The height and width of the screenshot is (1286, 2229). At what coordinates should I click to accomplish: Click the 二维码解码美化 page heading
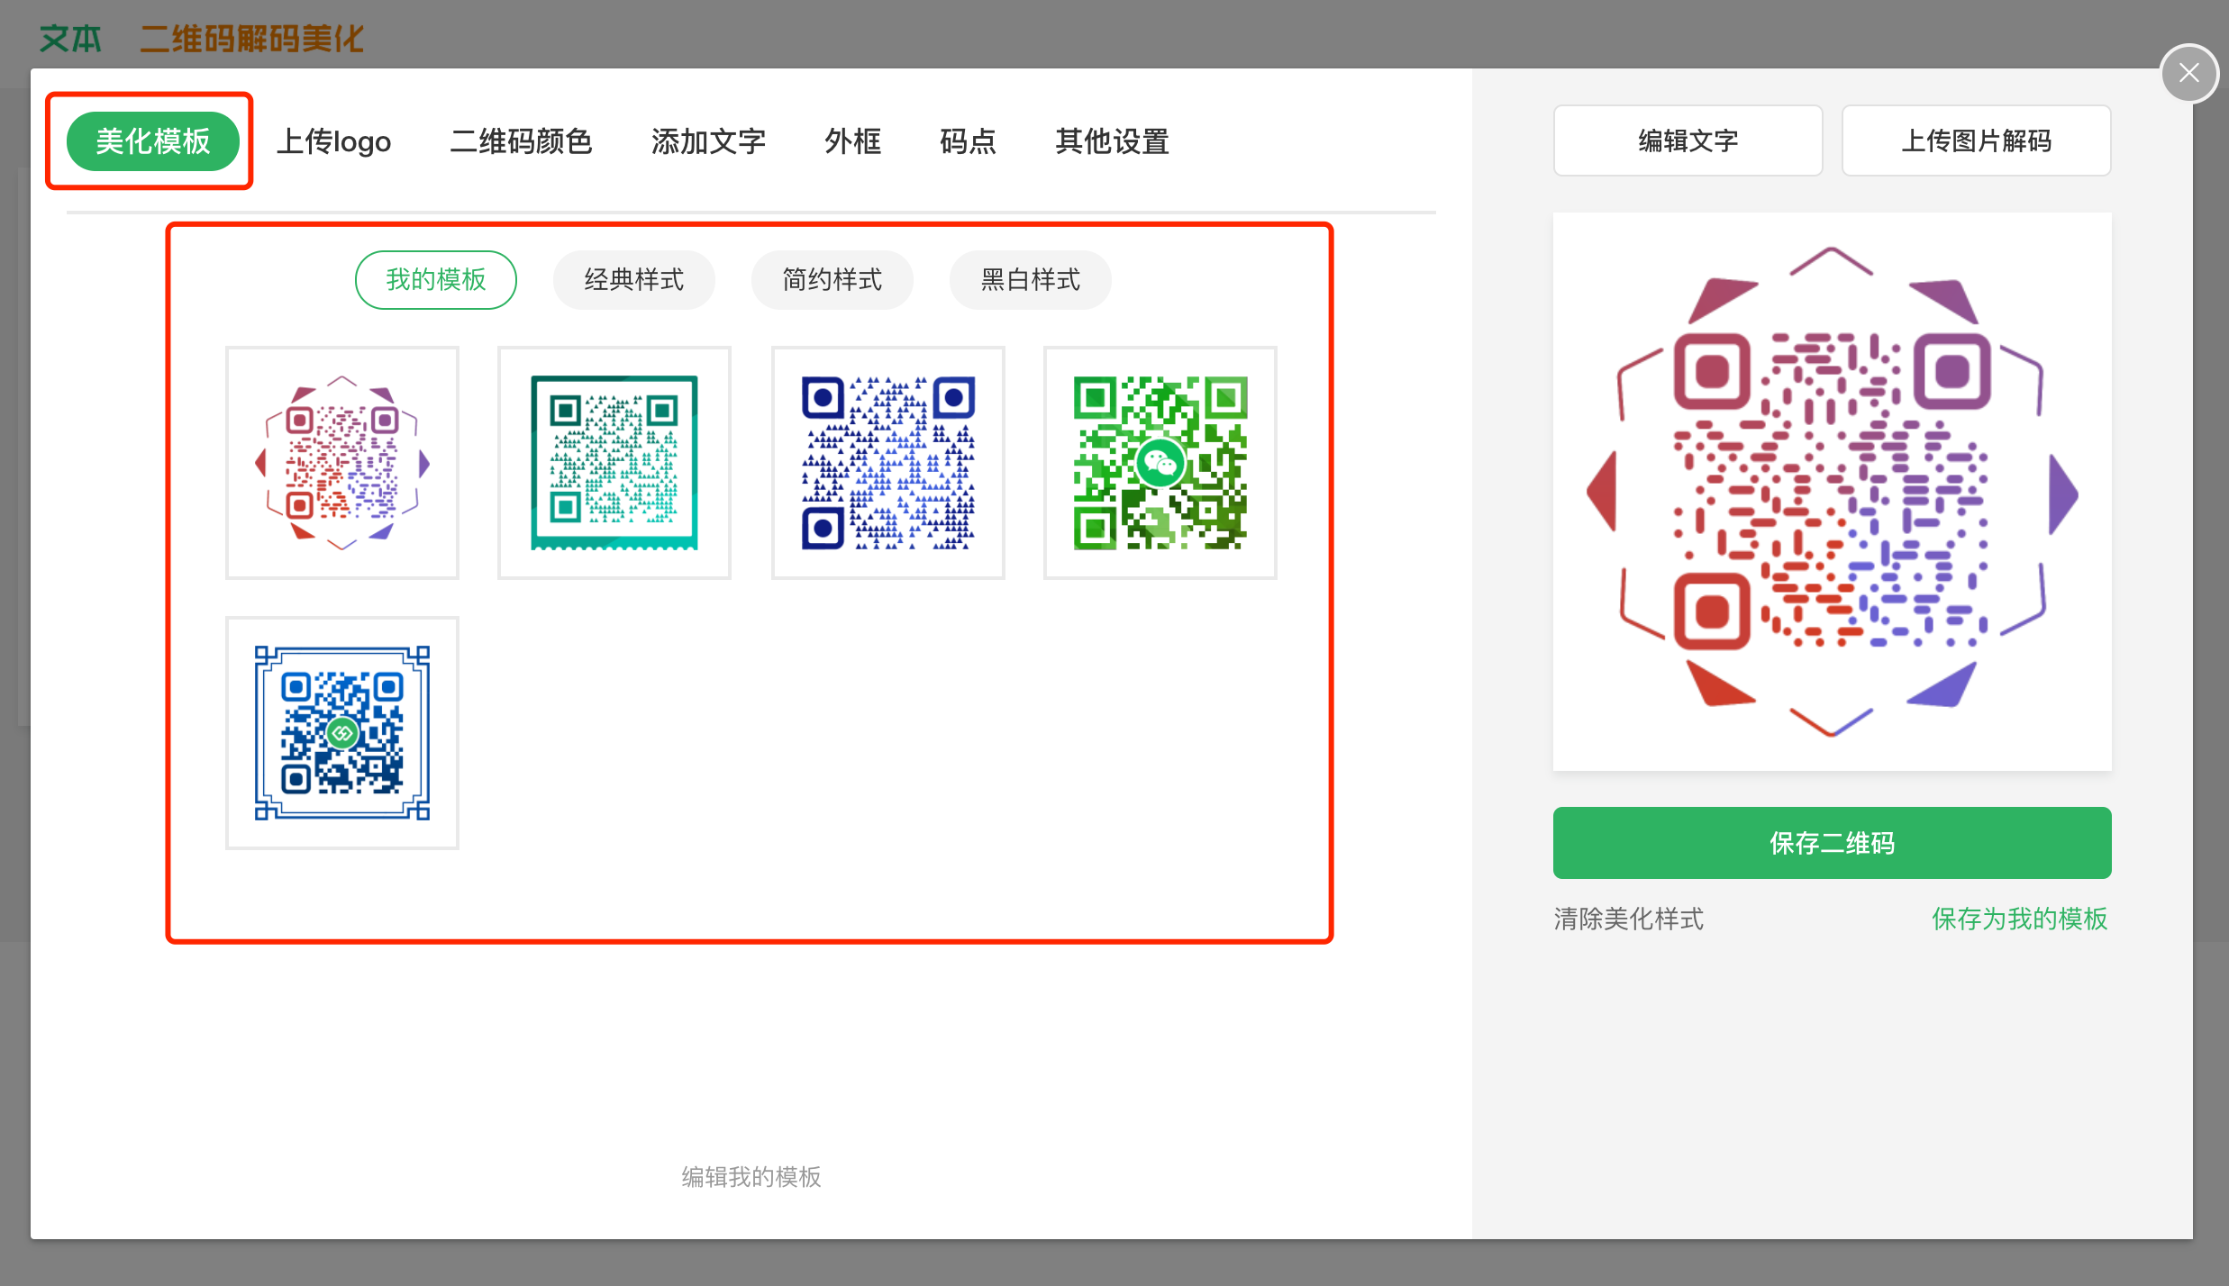pos(252,39)
